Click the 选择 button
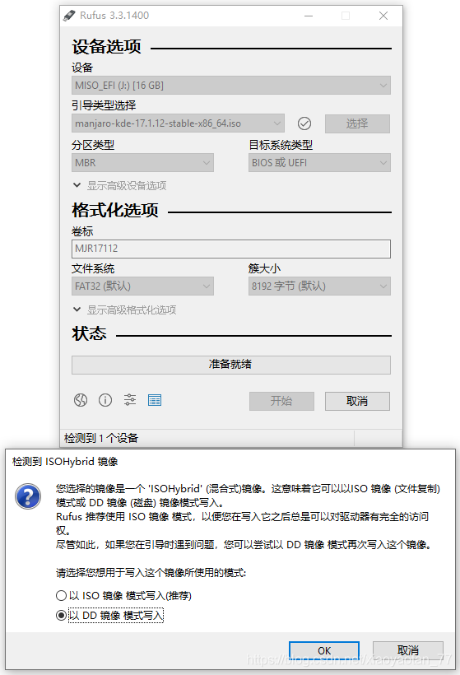 357,123
